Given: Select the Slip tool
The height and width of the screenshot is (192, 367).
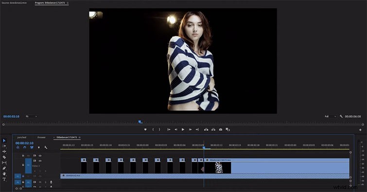Looking at the screenshot, I should [x=4, y=162].
